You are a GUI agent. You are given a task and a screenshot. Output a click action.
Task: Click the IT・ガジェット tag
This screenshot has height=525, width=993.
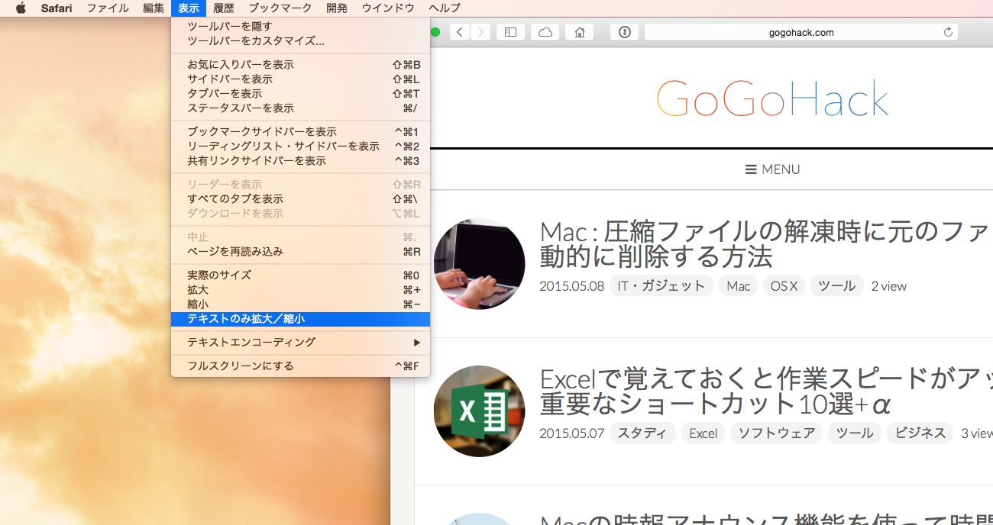(x=661, y=286)
